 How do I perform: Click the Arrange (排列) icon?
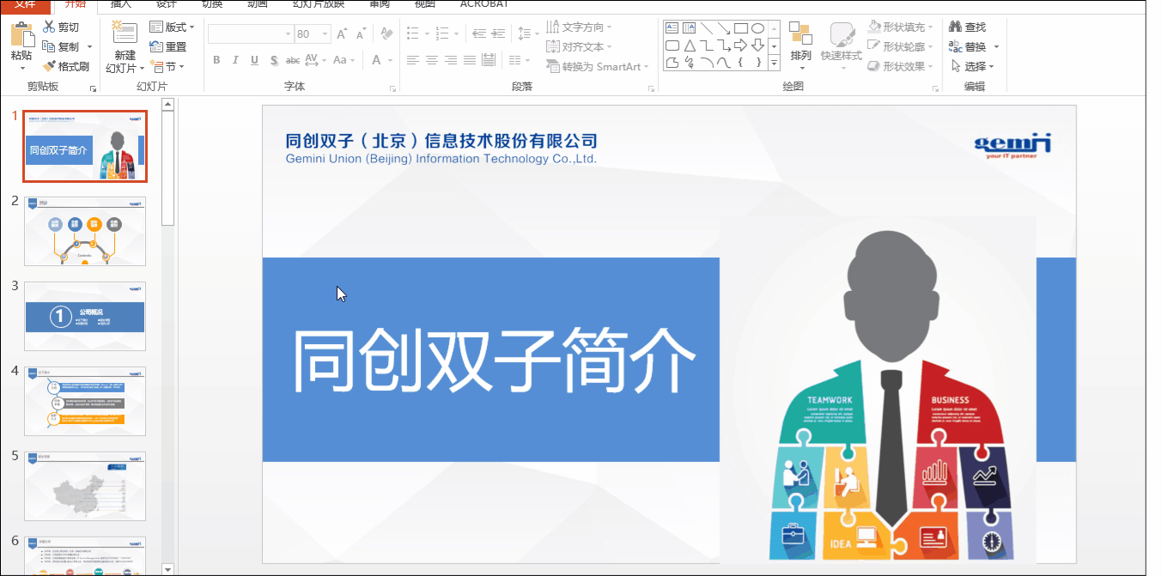(x=800, y=35)
